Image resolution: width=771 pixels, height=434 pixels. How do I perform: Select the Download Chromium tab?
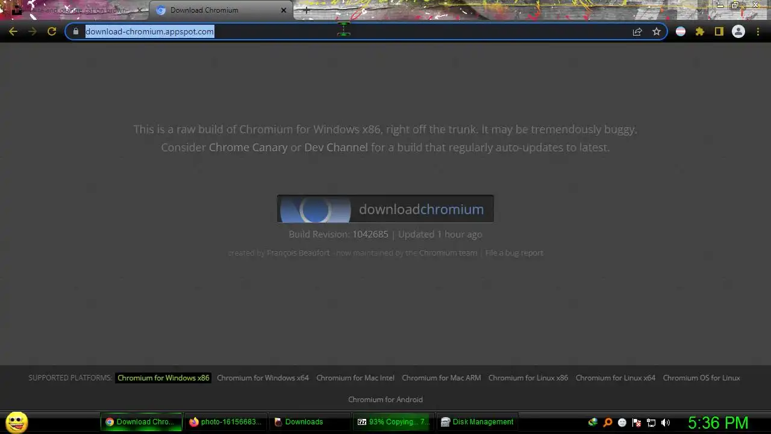coord(221,10)
